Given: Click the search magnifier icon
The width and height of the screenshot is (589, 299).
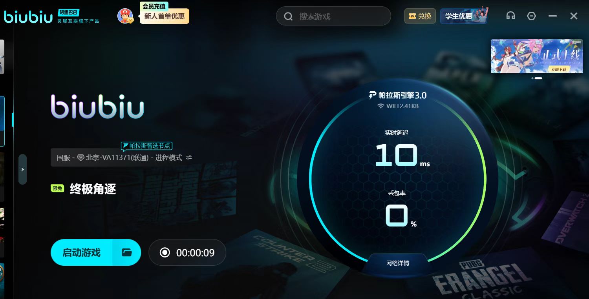Looking at the screenshot, I should (289, 16).
